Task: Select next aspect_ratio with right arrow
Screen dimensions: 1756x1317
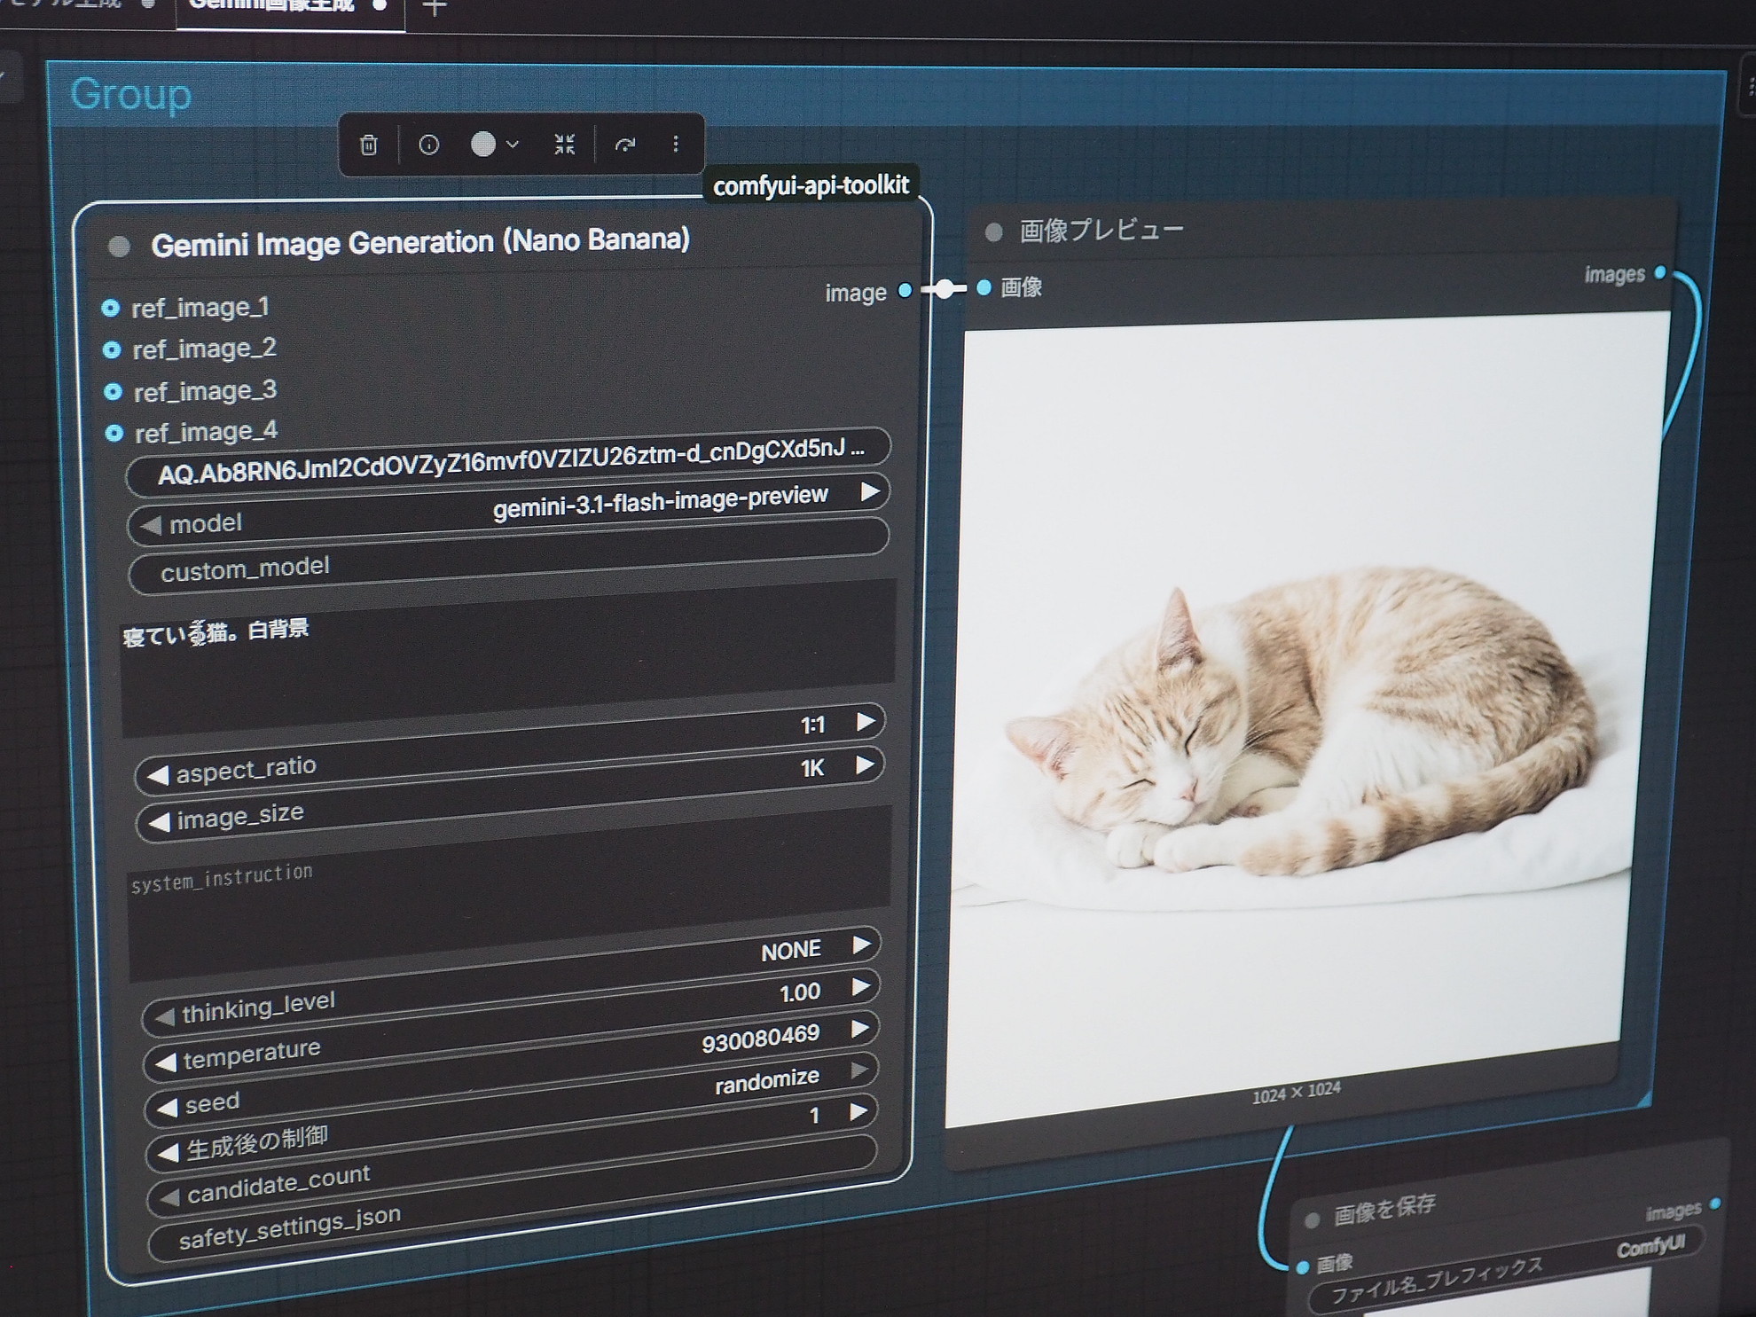Action: click(x=866, y=722)
